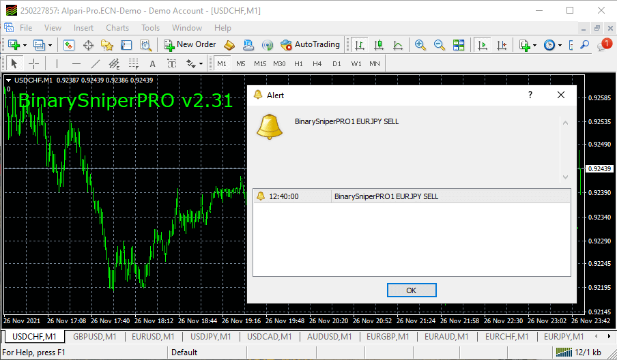The image size is (617, 360).
Task: Close the Alert dialog
Action: pos(561,95)
